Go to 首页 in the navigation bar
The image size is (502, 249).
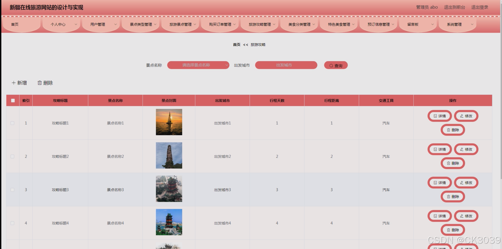click(x=22, y=24)
